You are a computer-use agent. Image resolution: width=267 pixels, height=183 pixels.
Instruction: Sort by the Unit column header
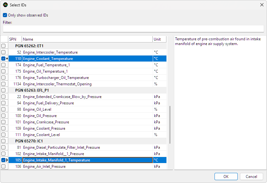pyautogui.click(x=159, y=39)
